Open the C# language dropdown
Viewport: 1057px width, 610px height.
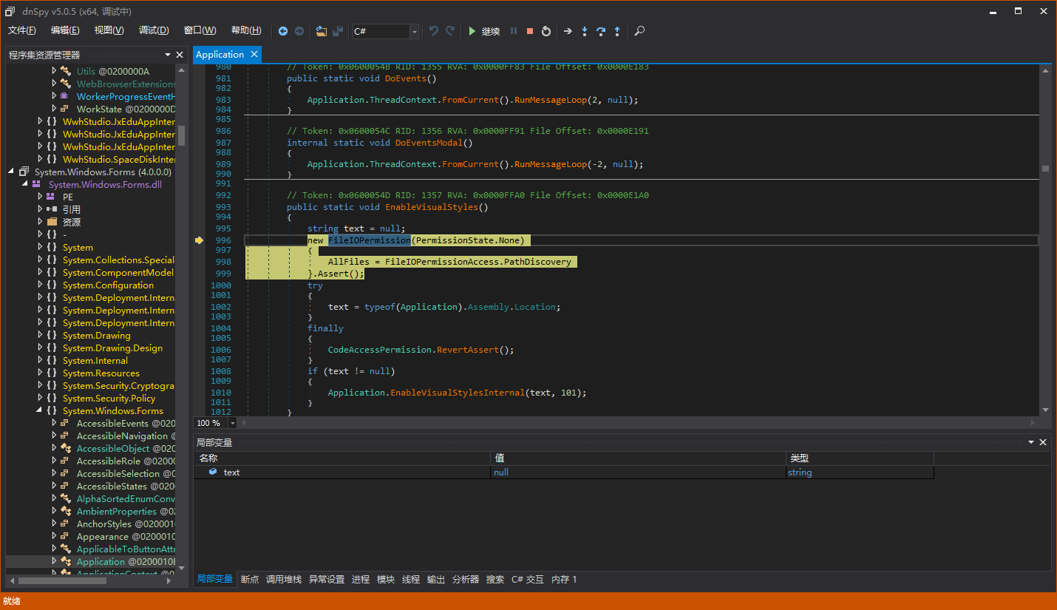click(414, 32)
